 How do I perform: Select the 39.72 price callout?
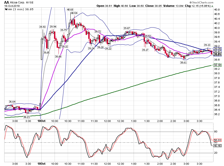98,31
